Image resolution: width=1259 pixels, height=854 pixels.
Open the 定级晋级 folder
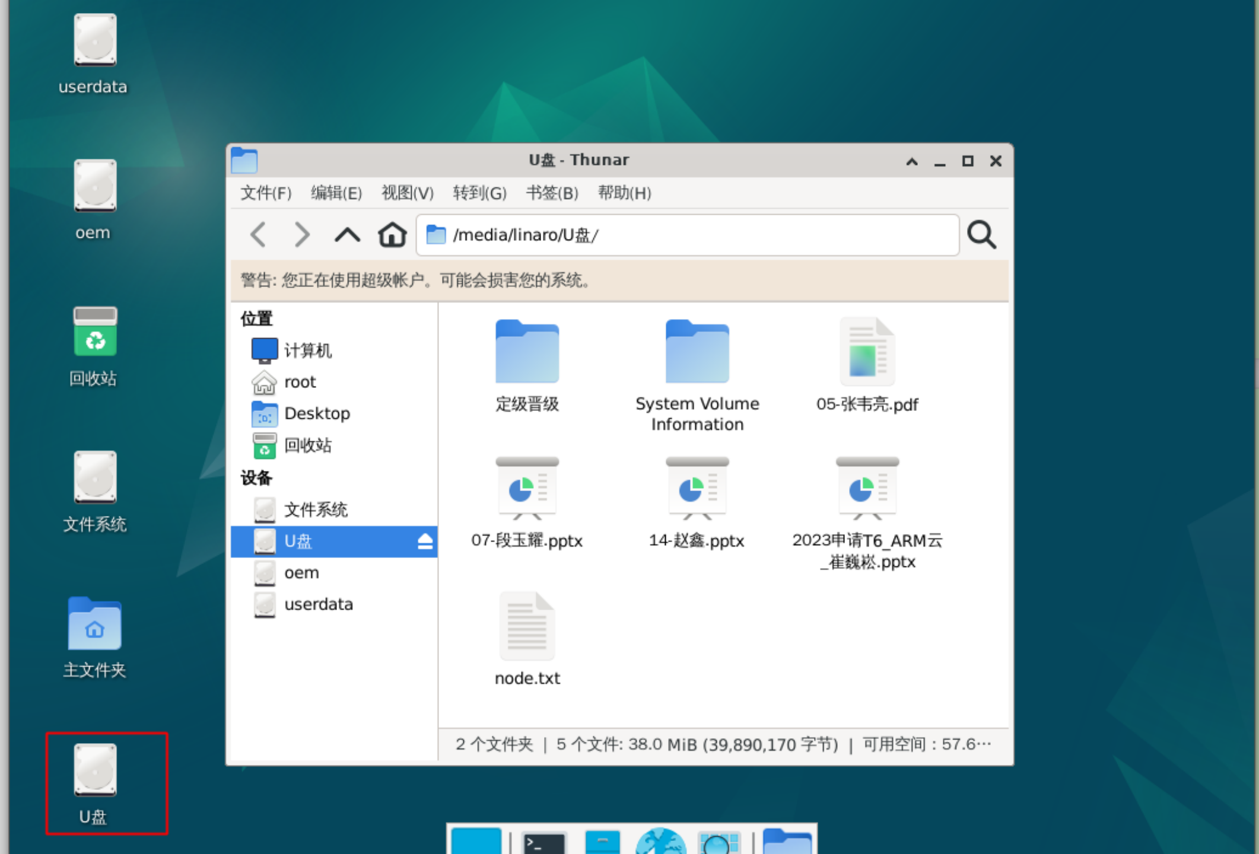527,366
